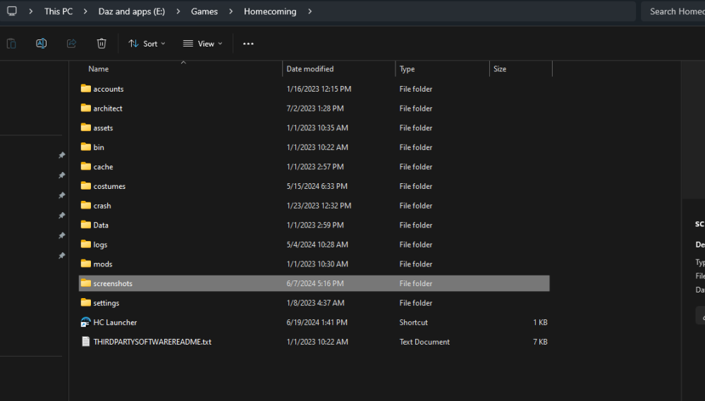705x401 pixels.
Task: Select the accounts folder
Action: (x=108, y=89)
